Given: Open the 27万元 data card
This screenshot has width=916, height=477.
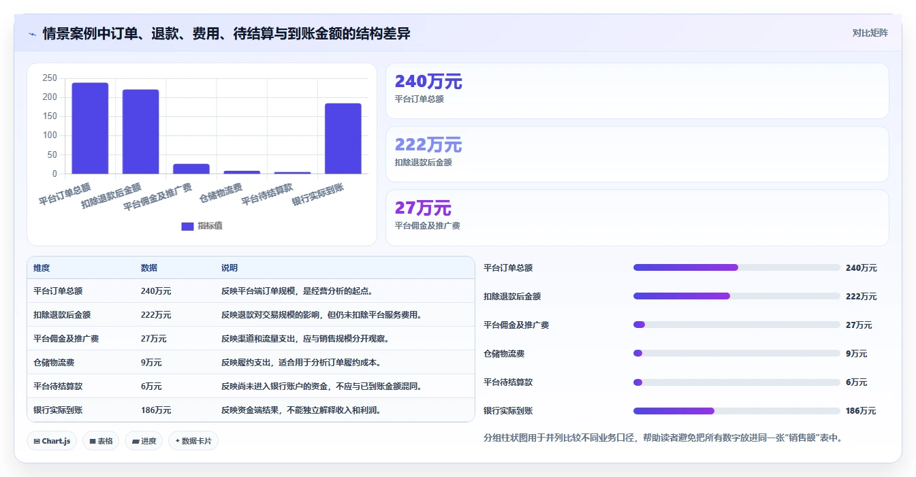Looking at the screenshot, I should pos(637,218).
